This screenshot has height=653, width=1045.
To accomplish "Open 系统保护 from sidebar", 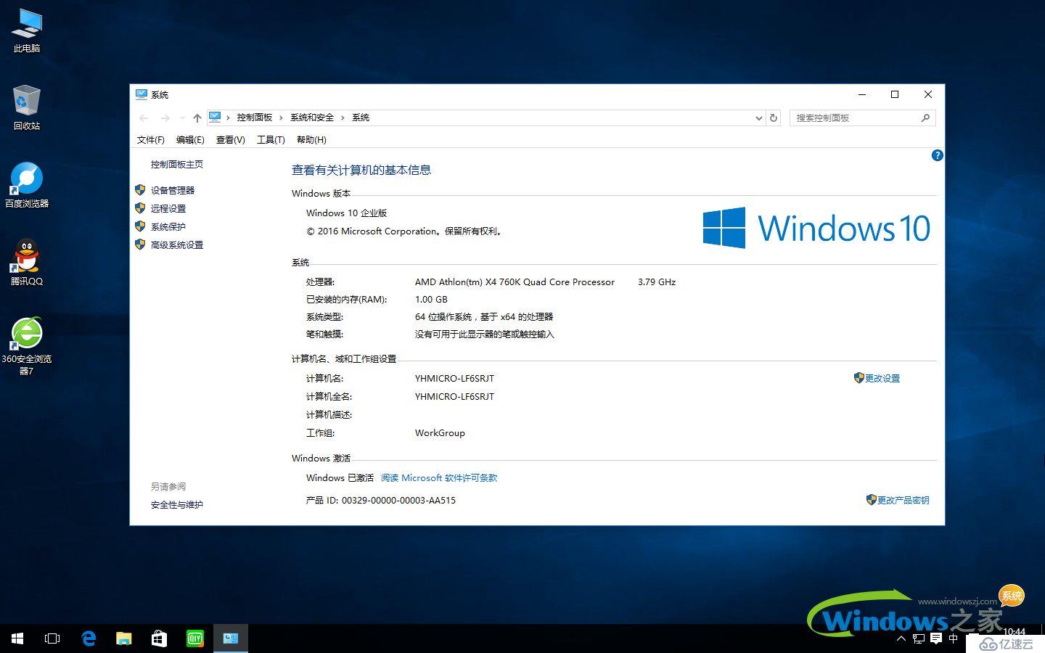I will [168, 226].
